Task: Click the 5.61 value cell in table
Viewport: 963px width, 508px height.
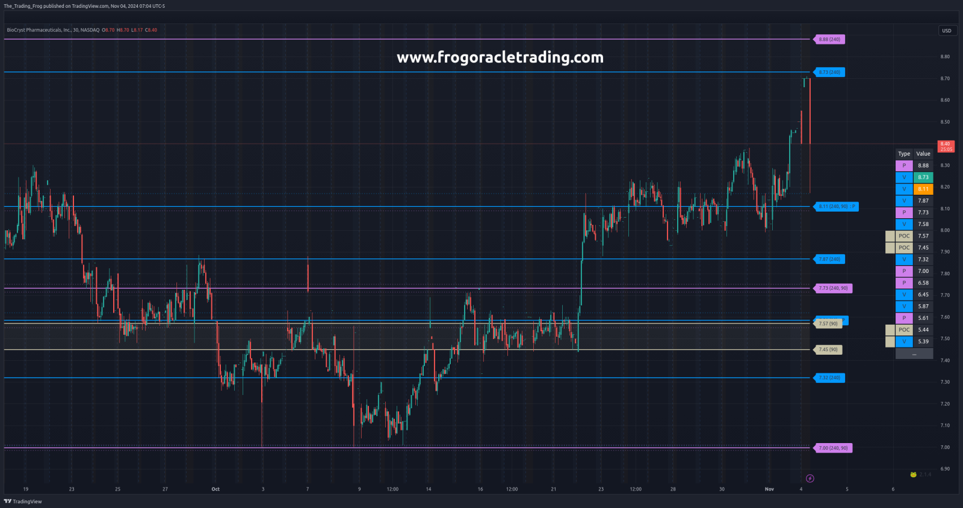Action: [923, 318]
